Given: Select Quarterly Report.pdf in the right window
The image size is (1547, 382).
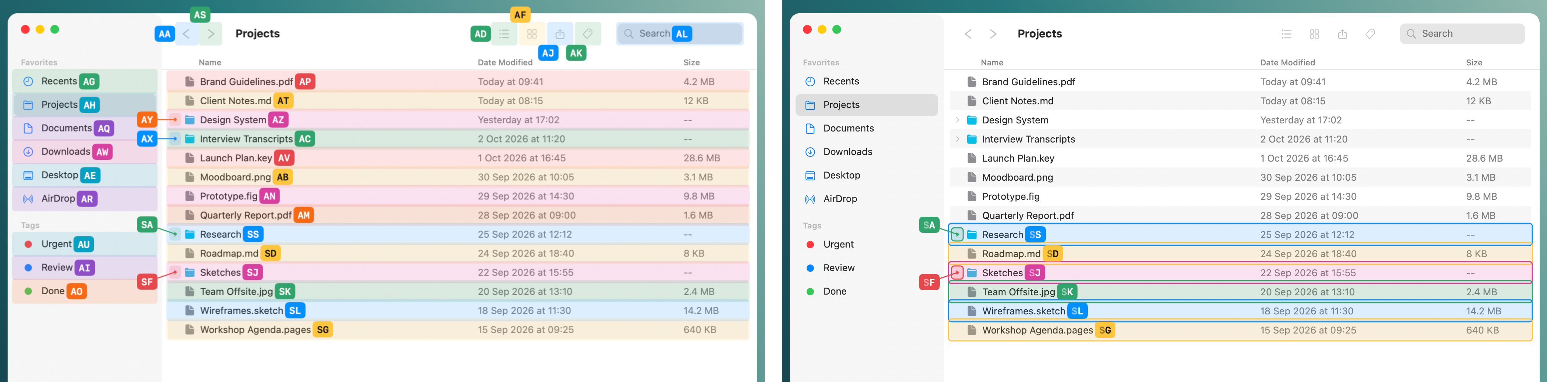Looking at the screenshot, I should click(x=1241, y=215).
